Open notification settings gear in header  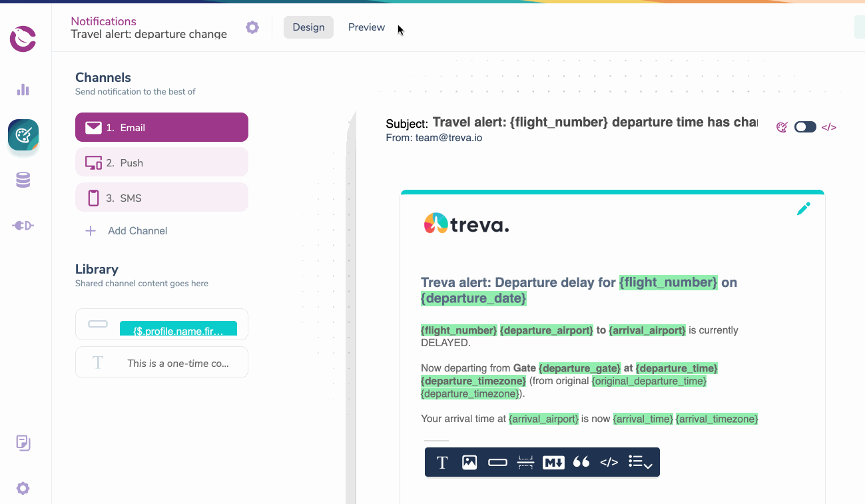click(x=252, y=27)
